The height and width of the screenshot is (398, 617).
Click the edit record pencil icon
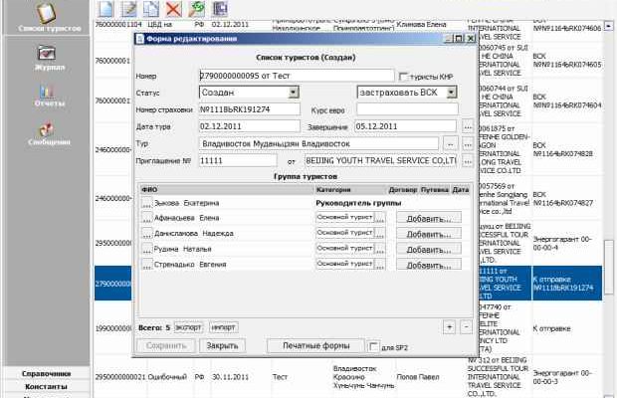pyautogui.click(x=128, y=8)
